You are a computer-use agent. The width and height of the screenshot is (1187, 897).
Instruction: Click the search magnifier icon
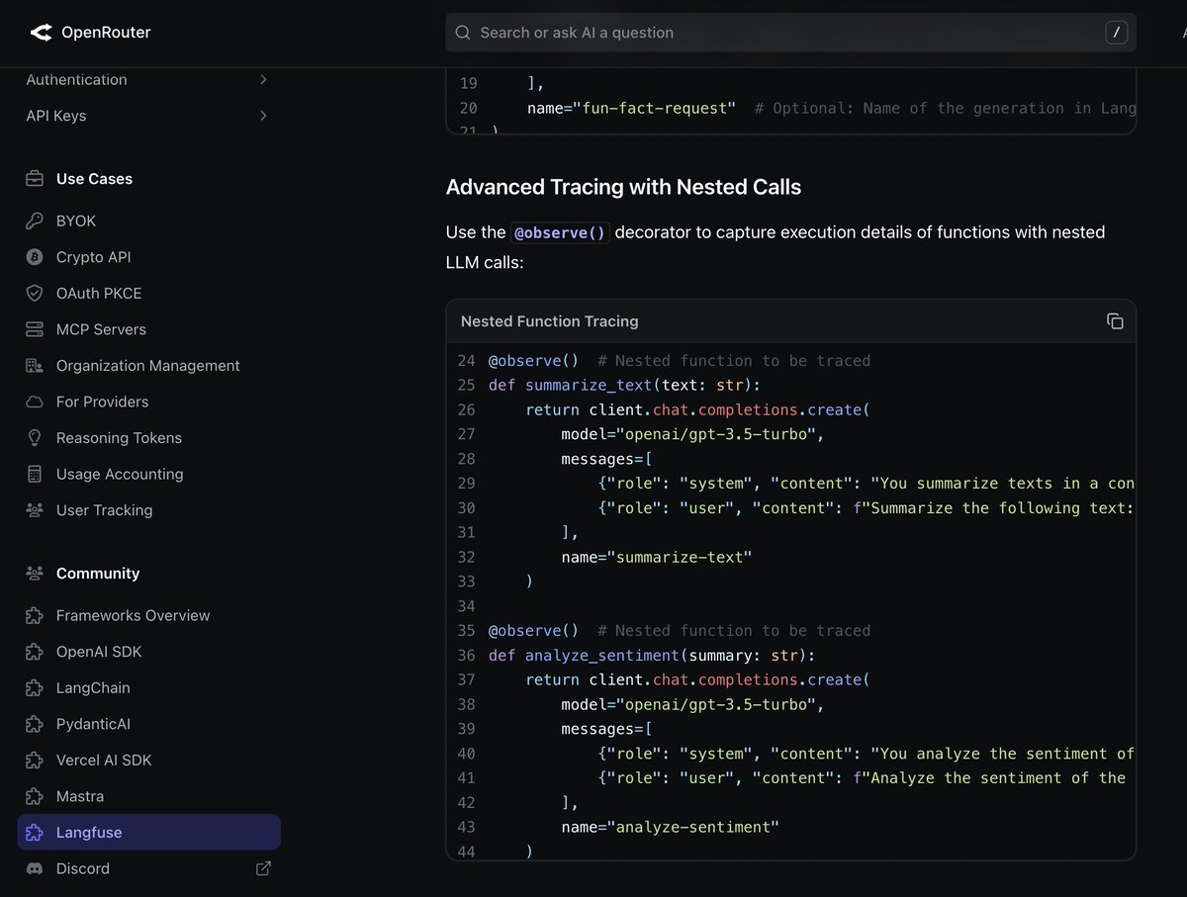pyautogui.click(x=462, y=33)
